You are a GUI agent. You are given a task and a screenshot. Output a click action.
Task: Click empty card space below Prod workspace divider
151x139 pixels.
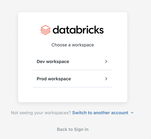pos(73,95)
